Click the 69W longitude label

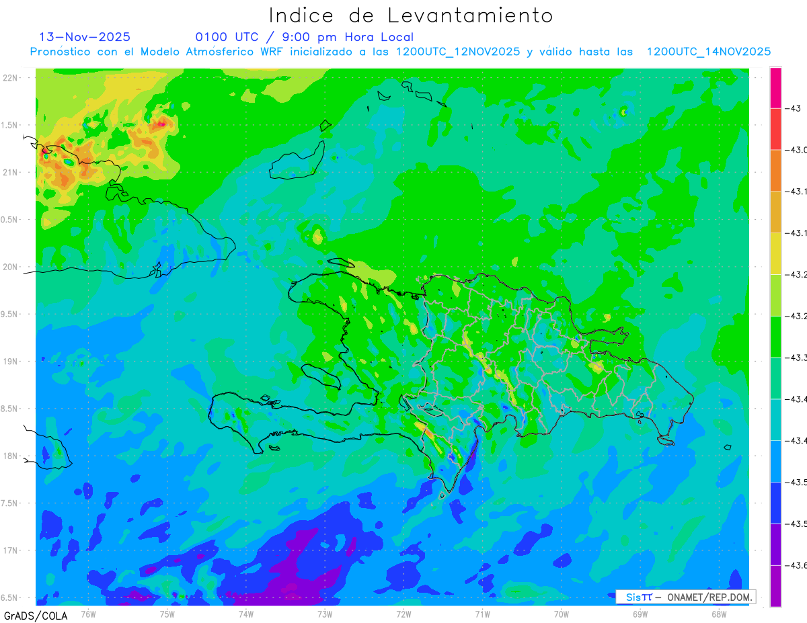click(640, 614)
